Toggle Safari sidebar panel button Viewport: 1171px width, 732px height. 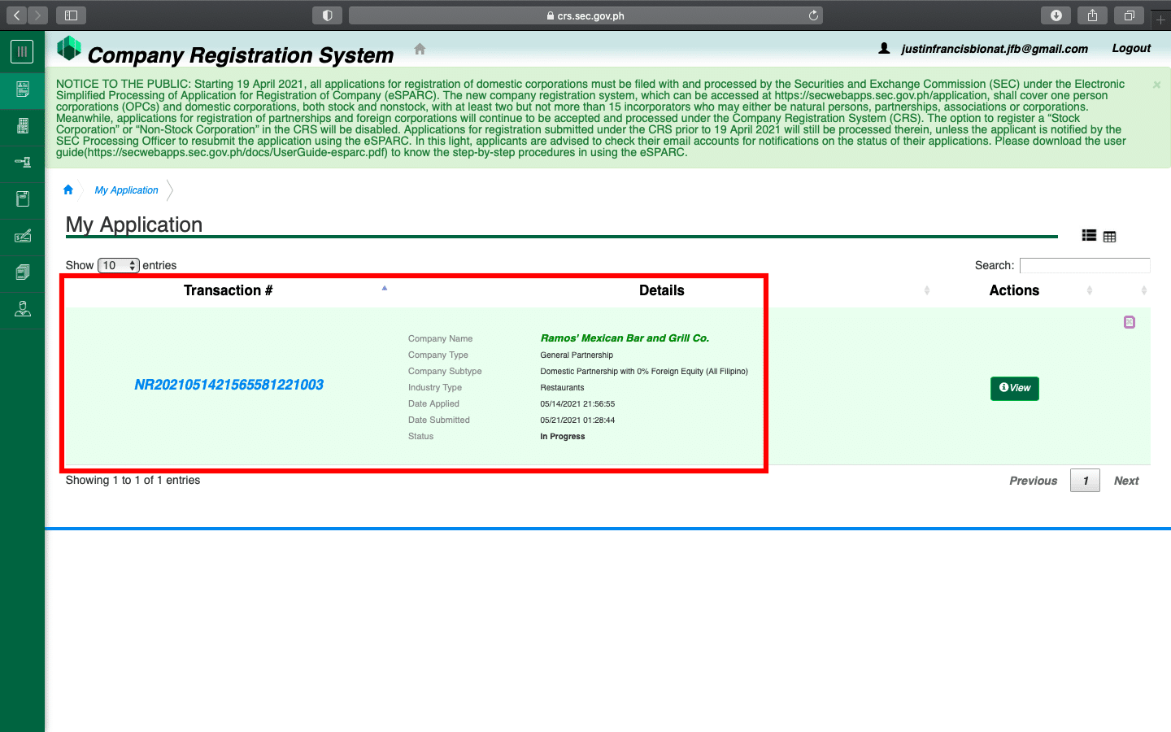(x=71, y=15)
